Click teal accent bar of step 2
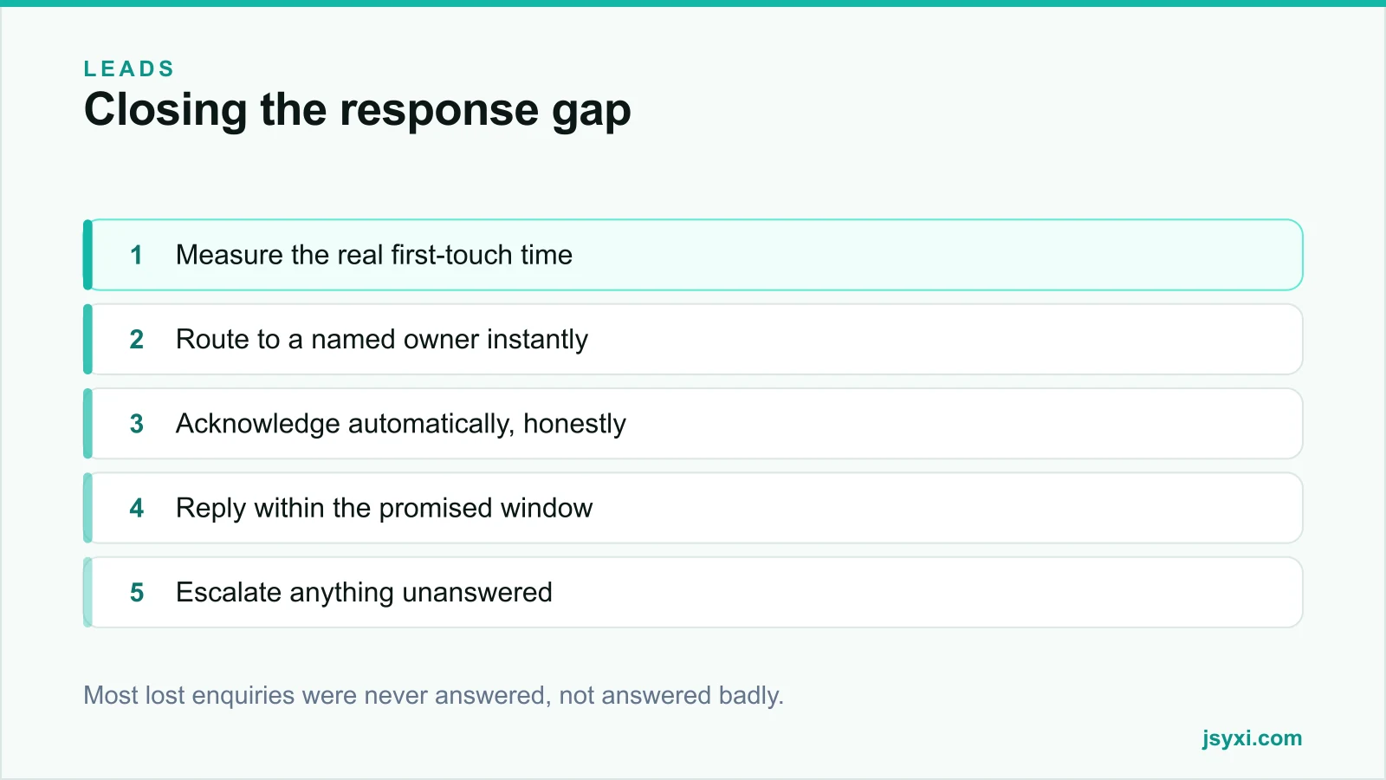Image resolution: width=1386 pixels, height=780 pixels. pos(87,339)
